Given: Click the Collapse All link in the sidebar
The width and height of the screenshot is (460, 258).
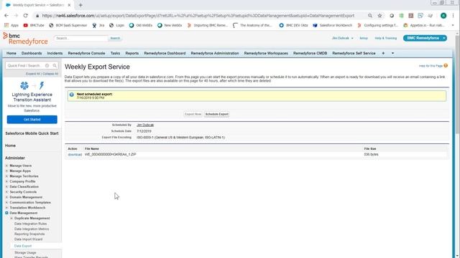Looking at the screenshot, I should pos(50,74).
